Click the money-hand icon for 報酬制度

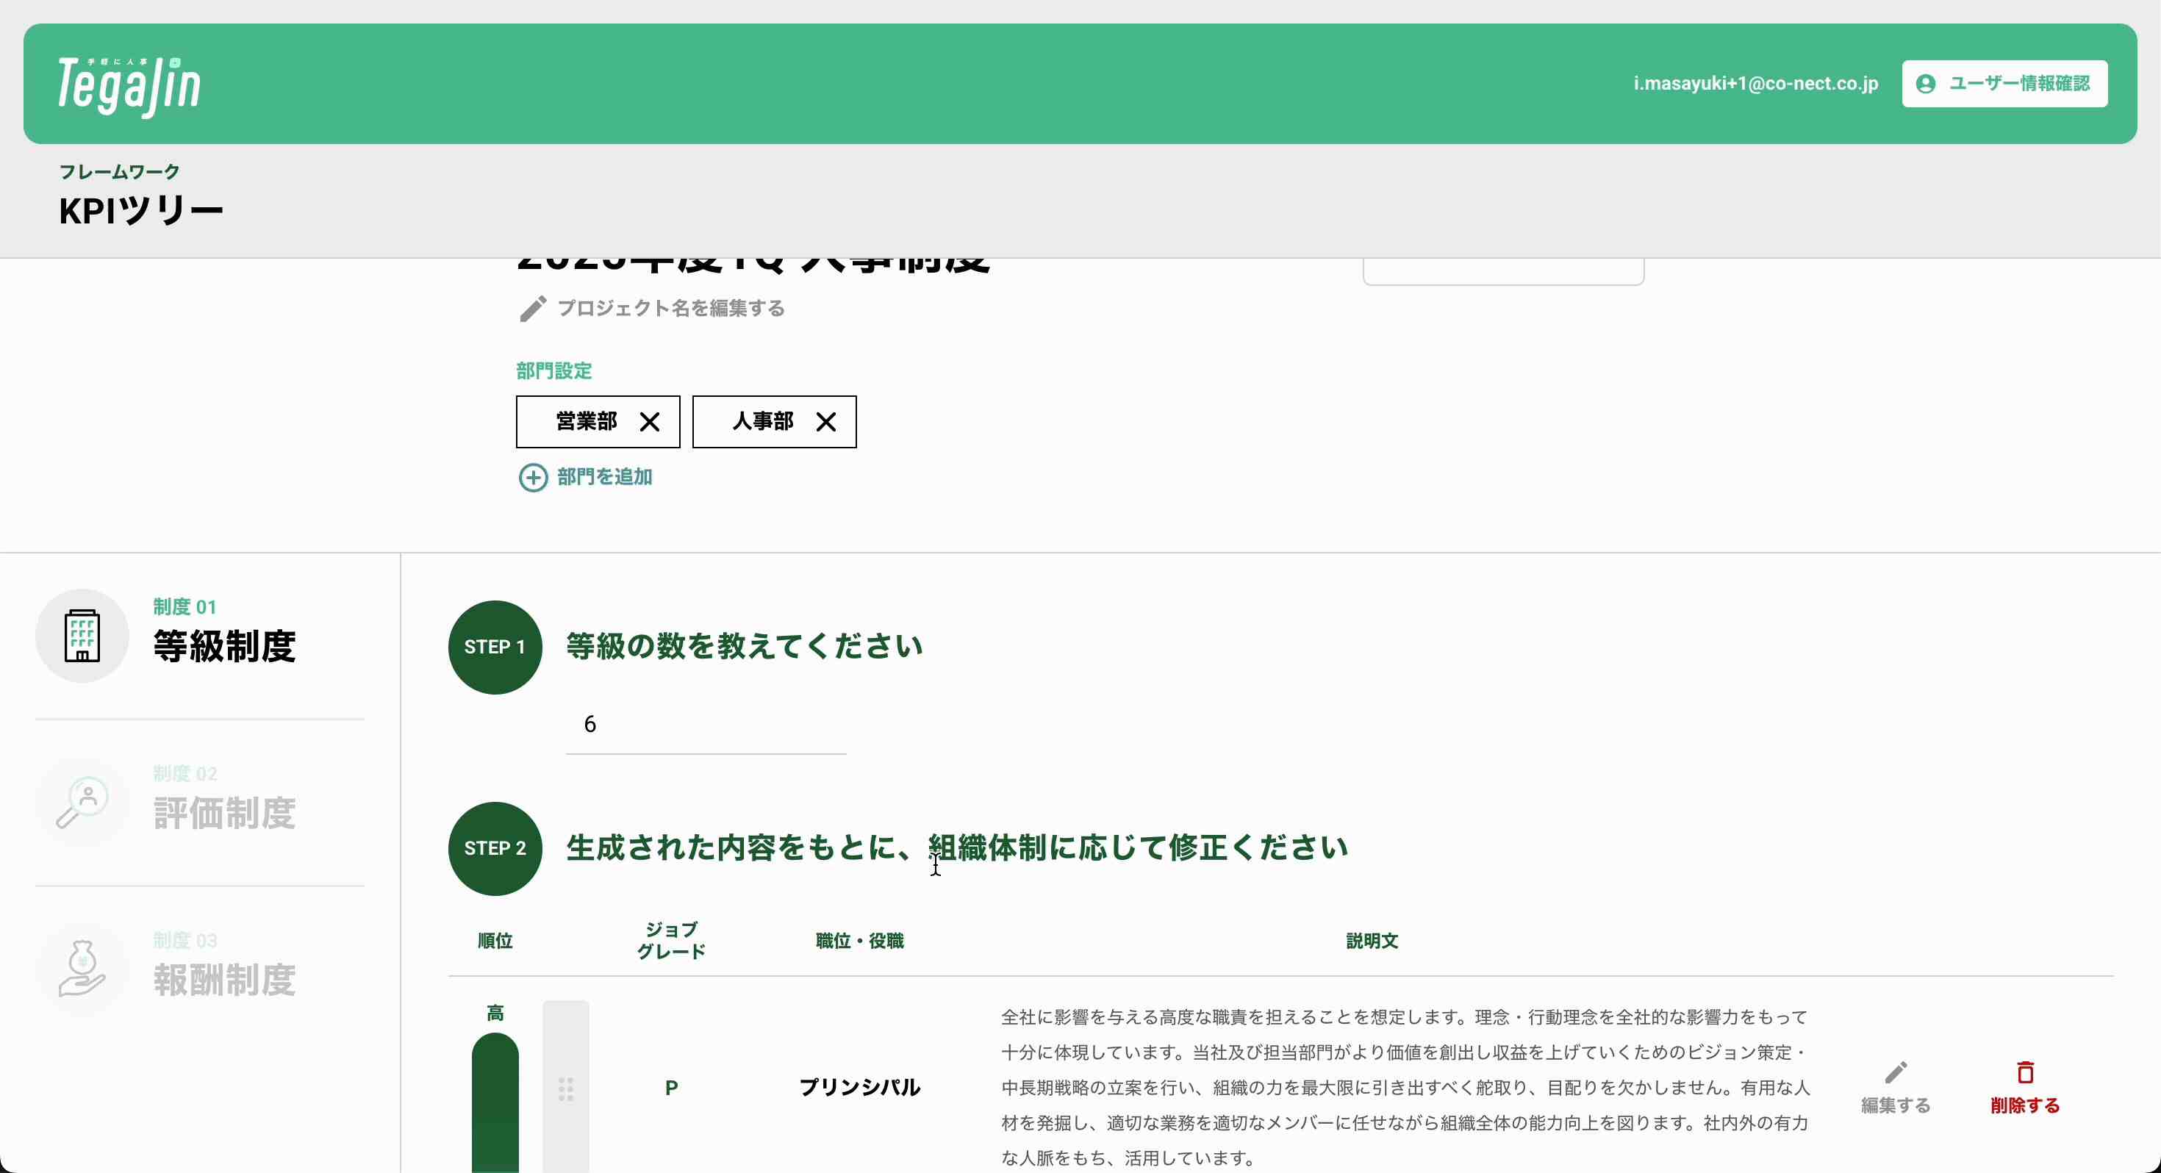click(82, 969)
